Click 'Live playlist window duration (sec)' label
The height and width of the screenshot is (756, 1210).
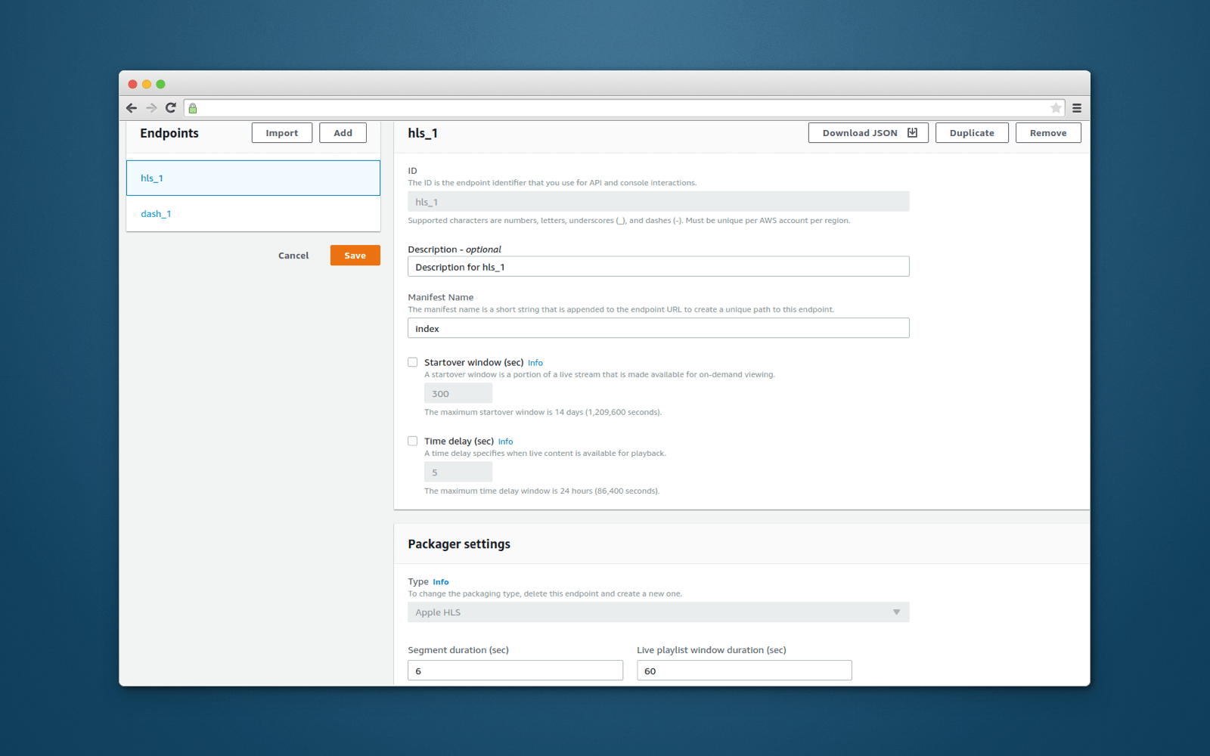712,650
